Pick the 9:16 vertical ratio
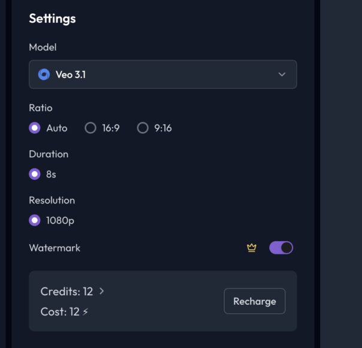The height and width of the screenshot is (348, 362). (143, 128)
